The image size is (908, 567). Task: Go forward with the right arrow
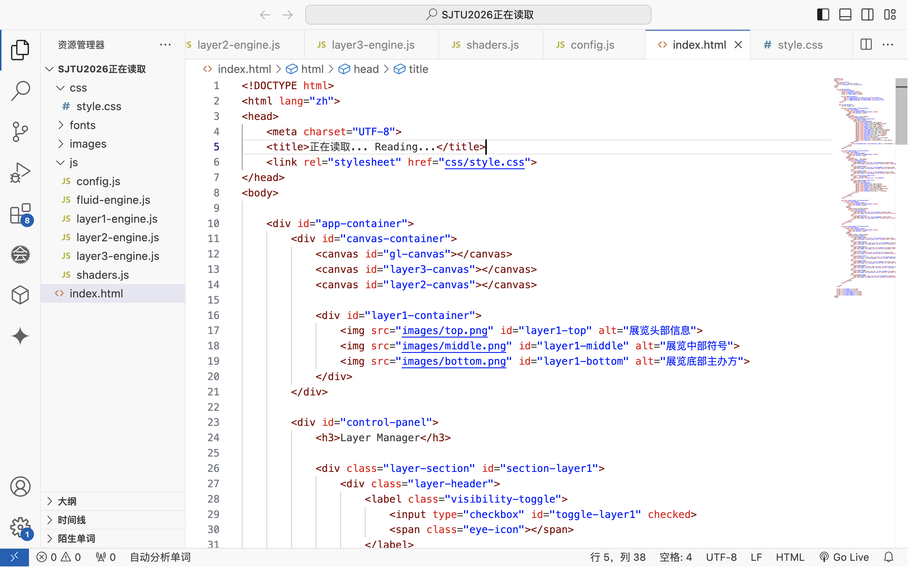pos(287,15)
